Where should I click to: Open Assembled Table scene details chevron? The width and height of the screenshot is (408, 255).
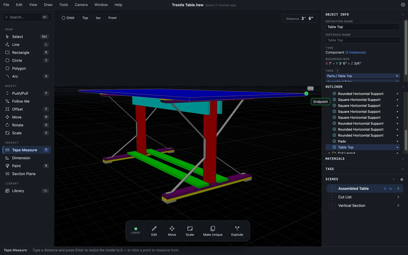point(398,188)
